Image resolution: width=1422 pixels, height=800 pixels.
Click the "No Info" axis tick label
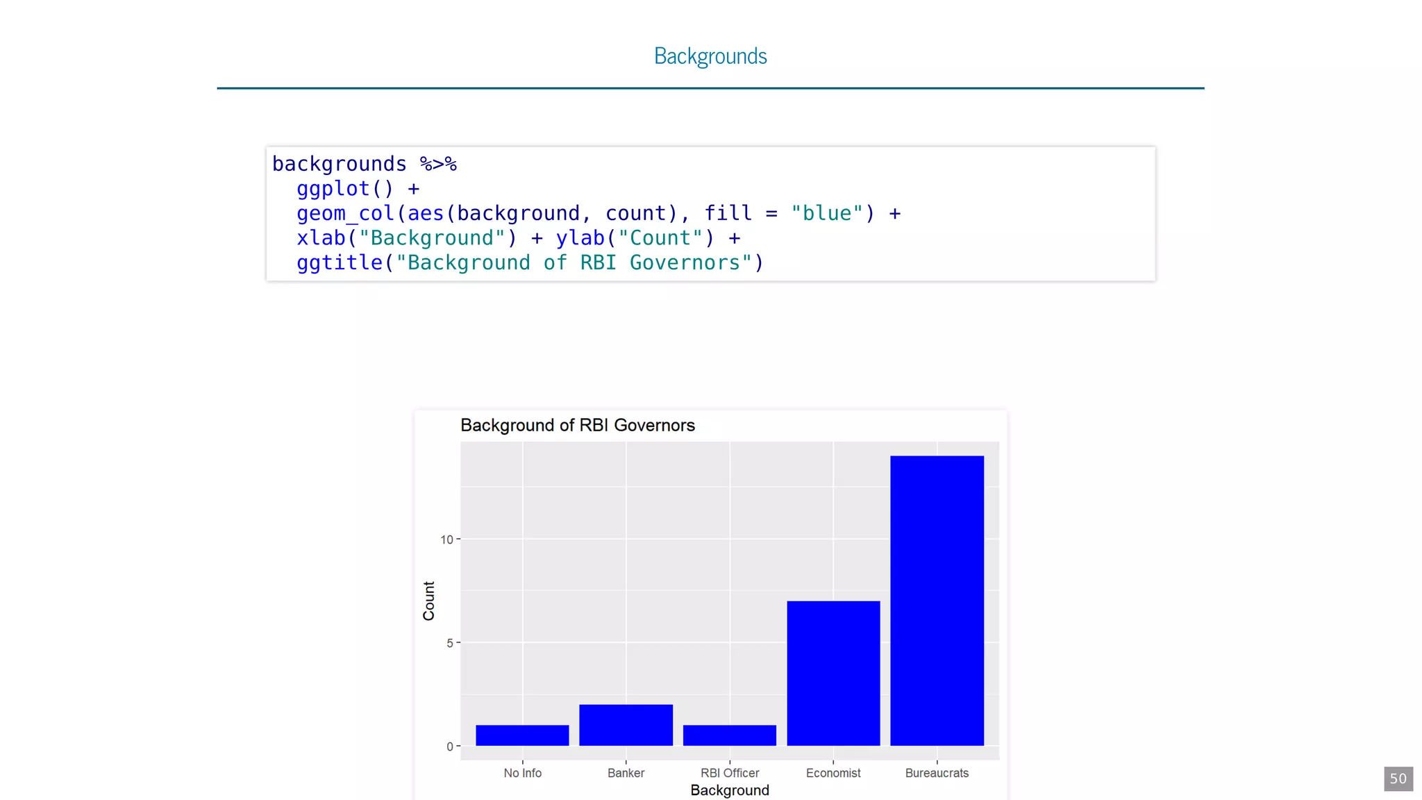pyautogui.click(x=523, y=773)
